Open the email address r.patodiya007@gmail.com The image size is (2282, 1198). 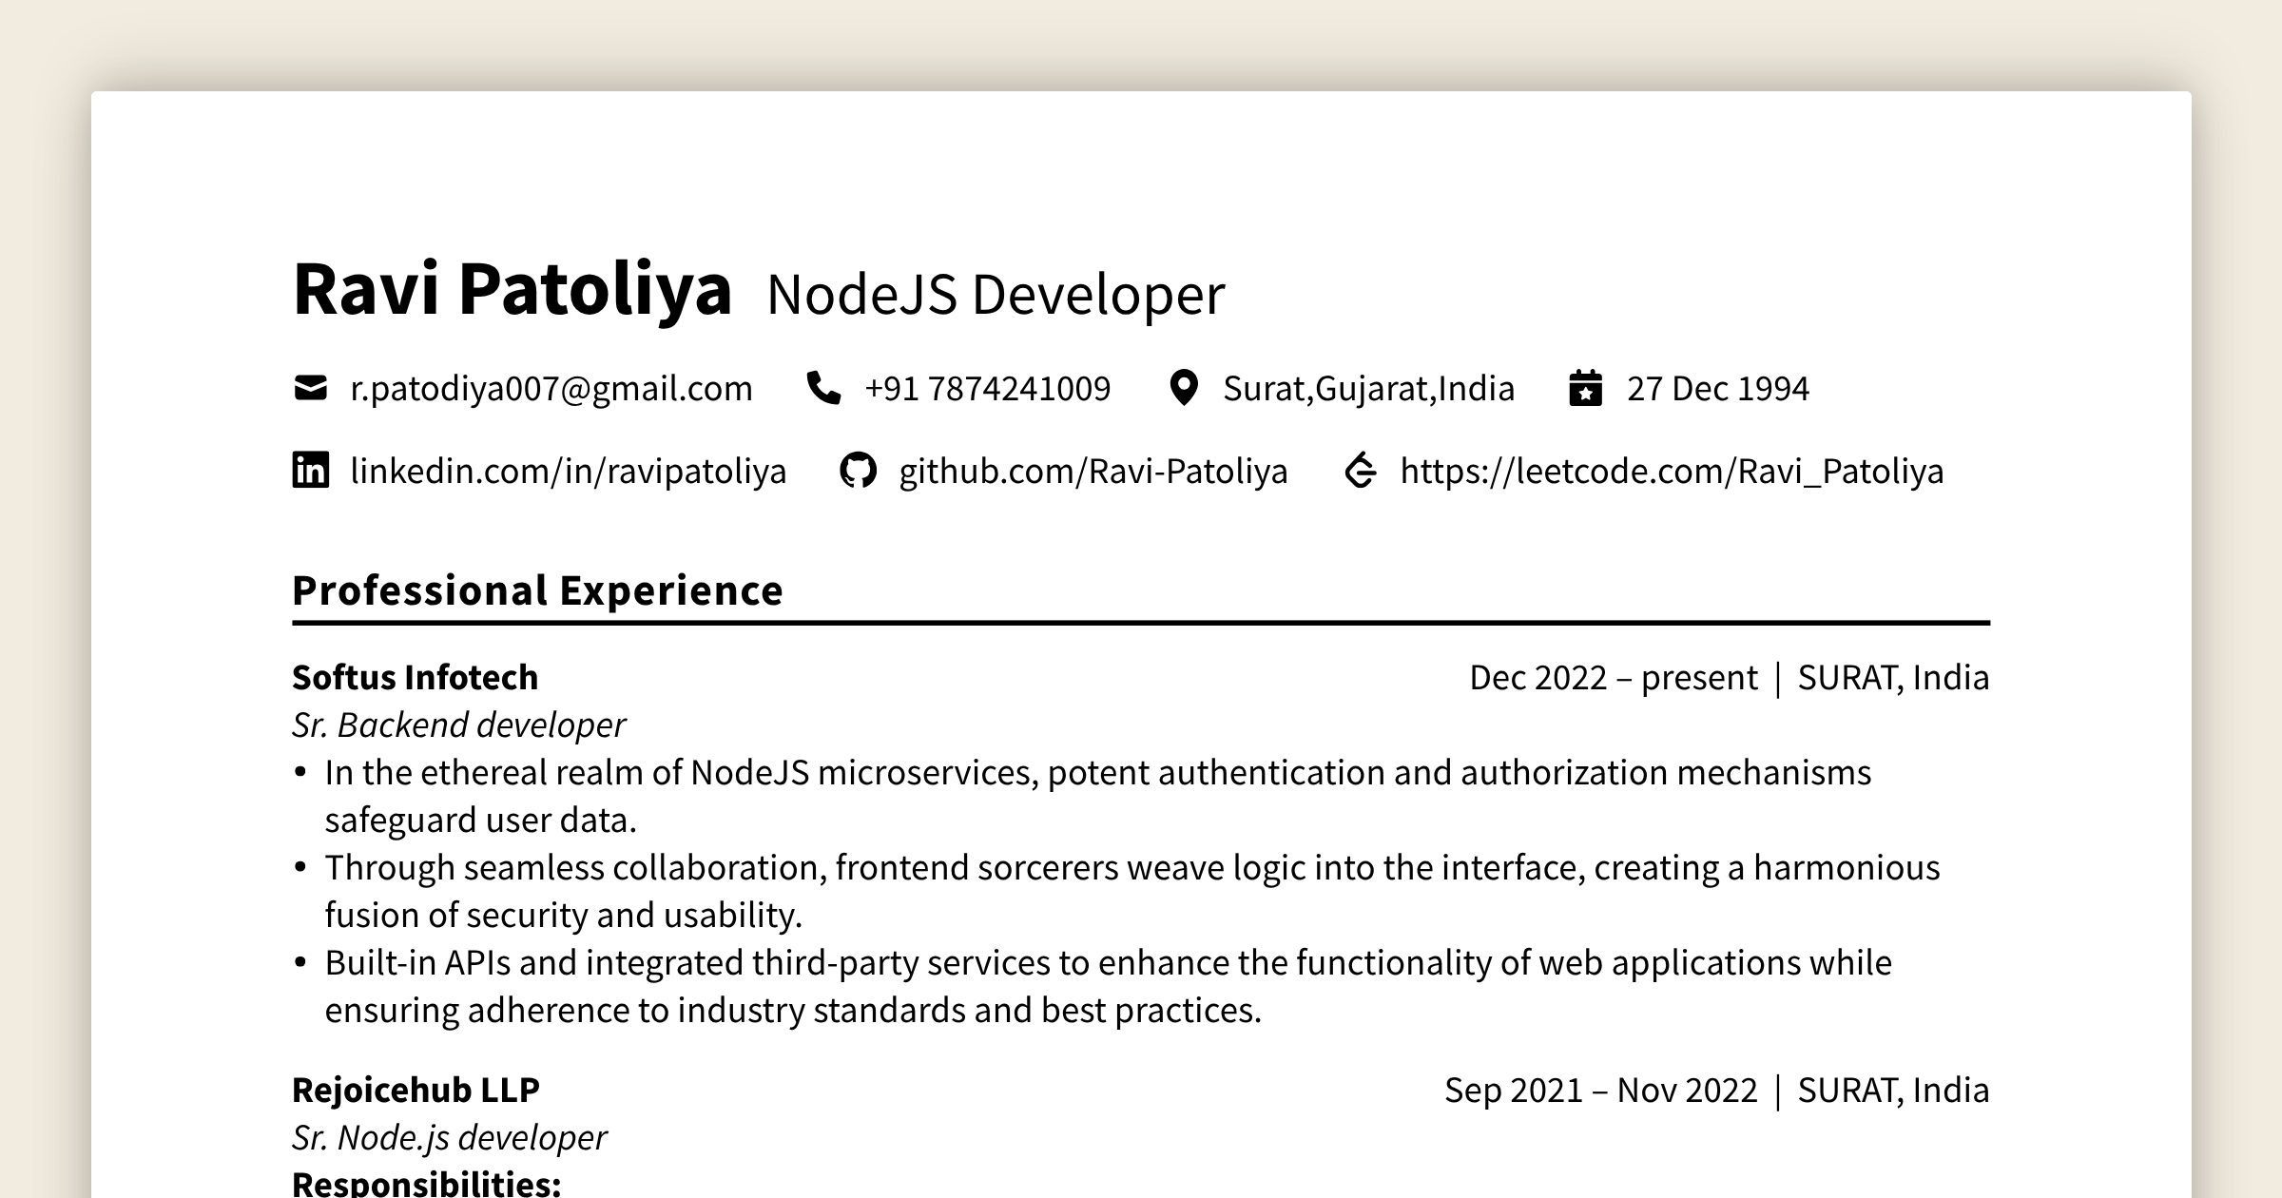pos(550,388)
